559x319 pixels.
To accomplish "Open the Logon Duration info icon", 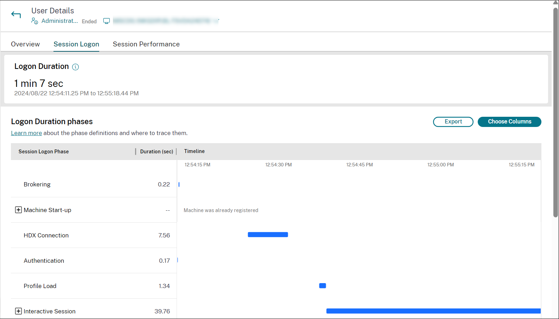I will pos(75,67).
